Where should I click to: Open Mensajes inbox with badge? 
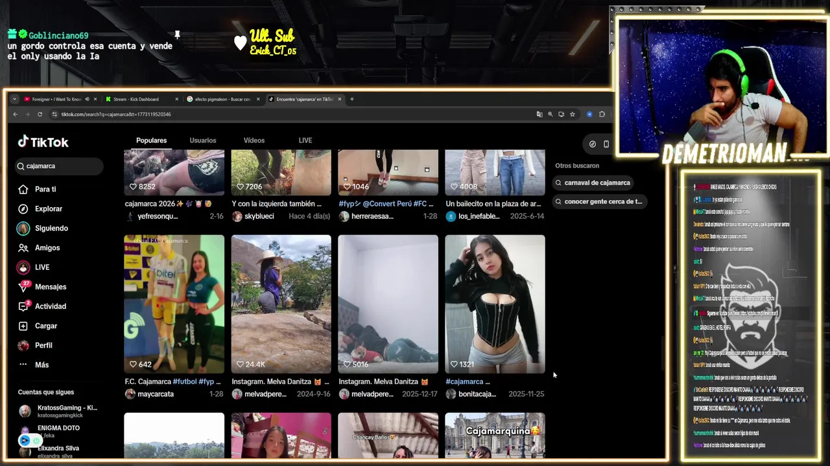click(x=42, y=286)
